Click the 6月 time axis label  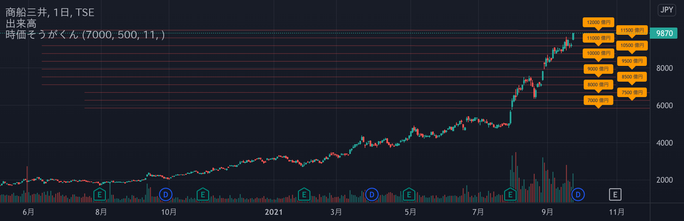point(29,212)
